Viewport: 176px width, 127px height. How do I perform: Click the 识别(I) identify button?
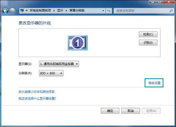(148, 43)
